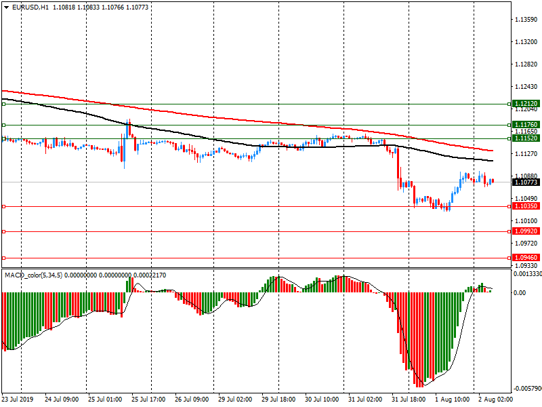Click the 26 Jul 09:00 time axis label
The width and height of the screenshot is (542, 407).
(192, 400)
